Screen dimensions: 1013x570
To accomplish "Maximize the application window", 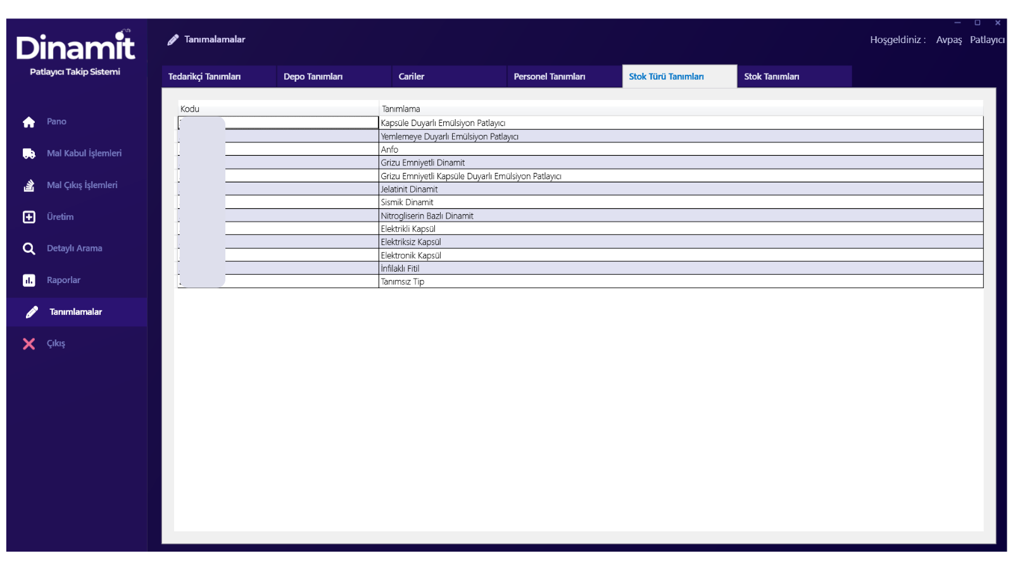I will coord(978,23).
